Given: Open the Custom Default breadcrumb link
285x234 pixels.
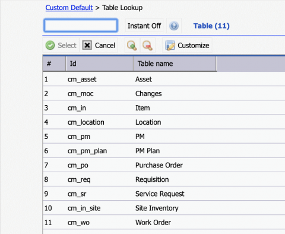Looking at the screenshot, I should (x=69, y=8).
